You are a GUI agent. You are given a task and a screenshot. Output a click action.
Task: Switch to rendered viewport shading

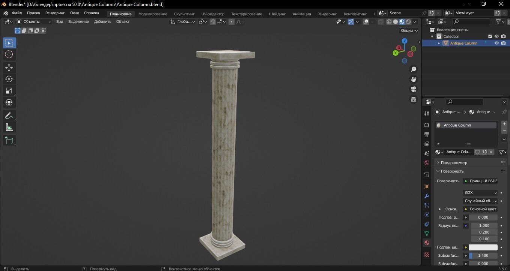[x=408, y=22]
